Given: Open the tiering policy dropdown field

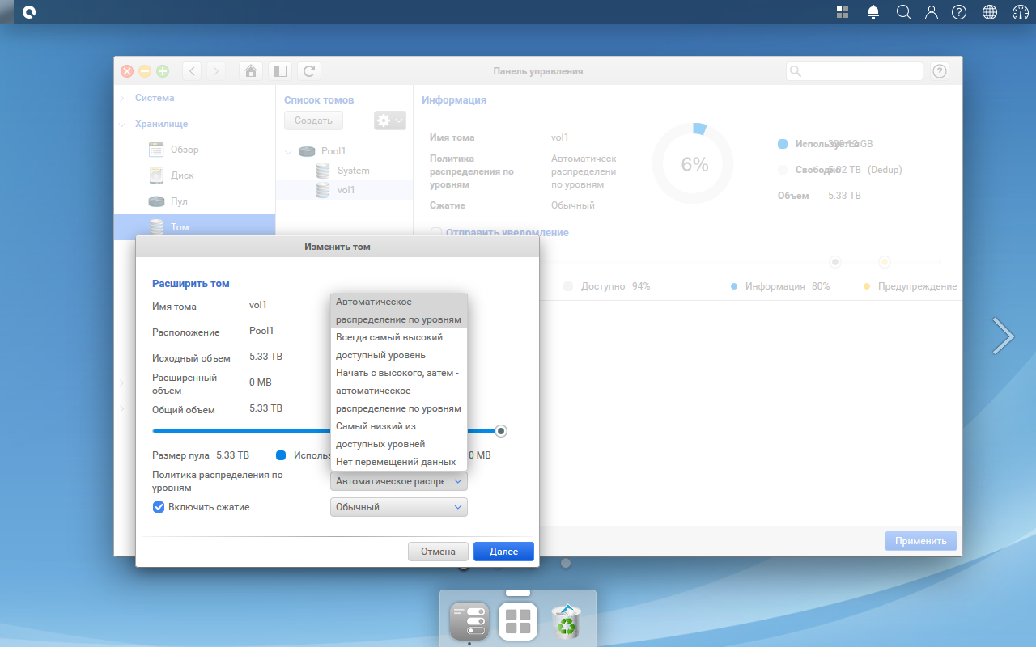Looking at the screenshot, I should pyautogui.click(x=399, y=481).
